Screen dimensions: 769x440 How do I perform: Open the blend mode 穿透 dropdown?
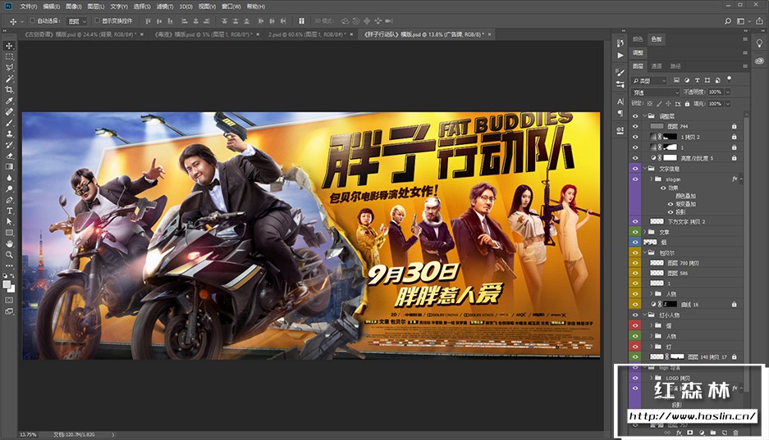coord(655,93)
